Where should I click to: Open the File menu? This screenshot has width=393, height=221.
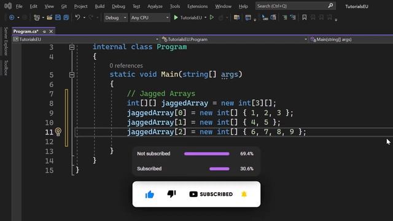19,6
